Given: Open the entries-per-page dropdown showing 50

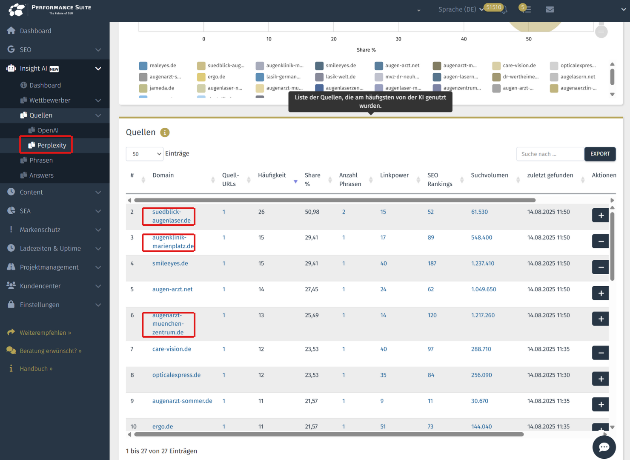Looking at the screenshot, I should [145, 154].
